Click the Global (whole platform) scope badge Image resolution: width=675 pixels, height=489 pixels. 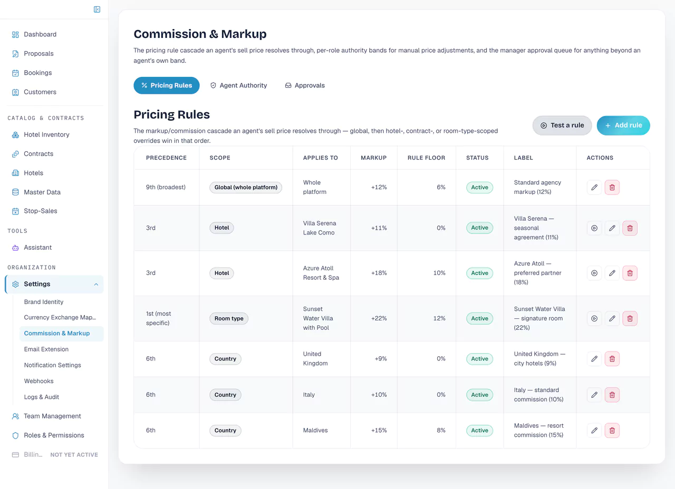[x=246, y=187]
